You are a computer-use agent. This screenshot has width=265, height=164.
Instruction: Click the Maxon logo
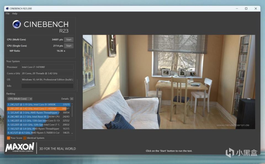coord(20,147)
